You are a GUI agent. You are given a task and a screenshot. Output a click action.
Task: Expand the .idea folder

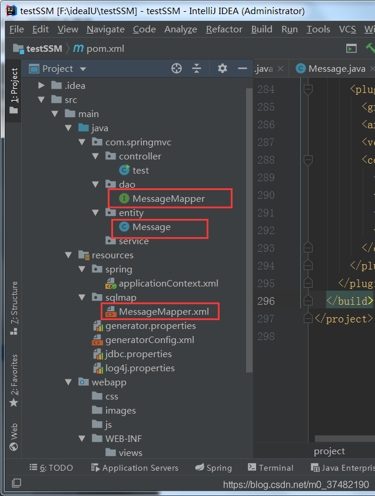[x=41, y=85]
